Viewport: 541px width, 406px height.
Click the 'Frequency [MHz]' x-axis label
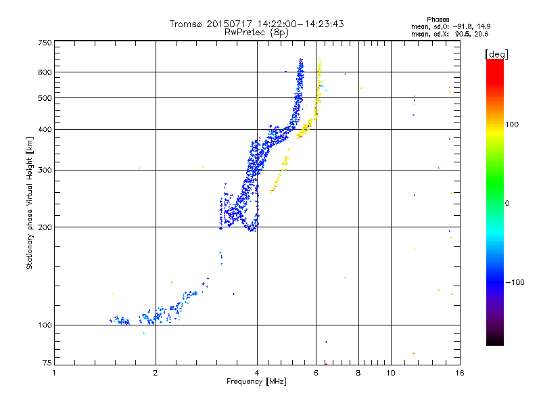[x=257, y=381]
